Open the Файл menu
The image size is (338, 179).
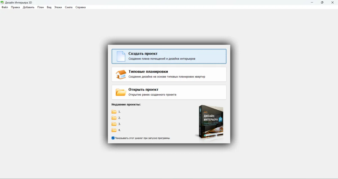5,7
